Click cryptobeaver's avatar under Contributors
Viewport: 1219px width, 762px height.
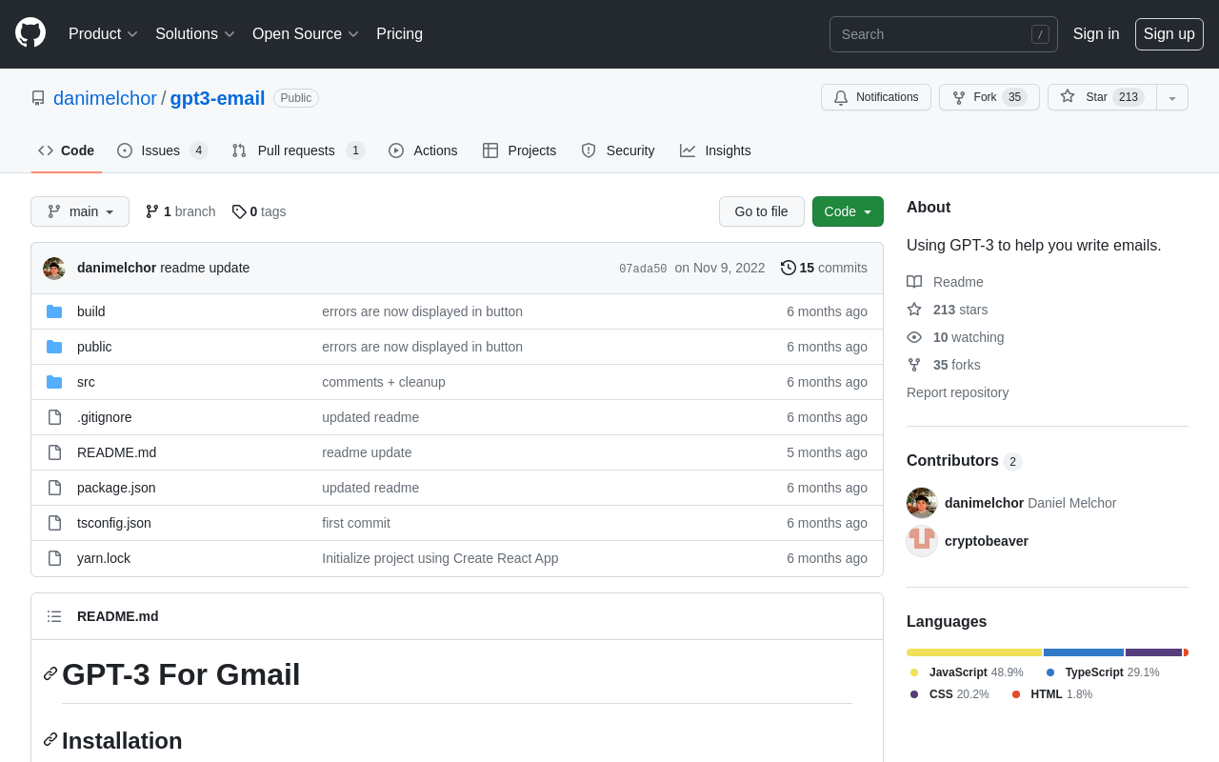tap(922, 541)
